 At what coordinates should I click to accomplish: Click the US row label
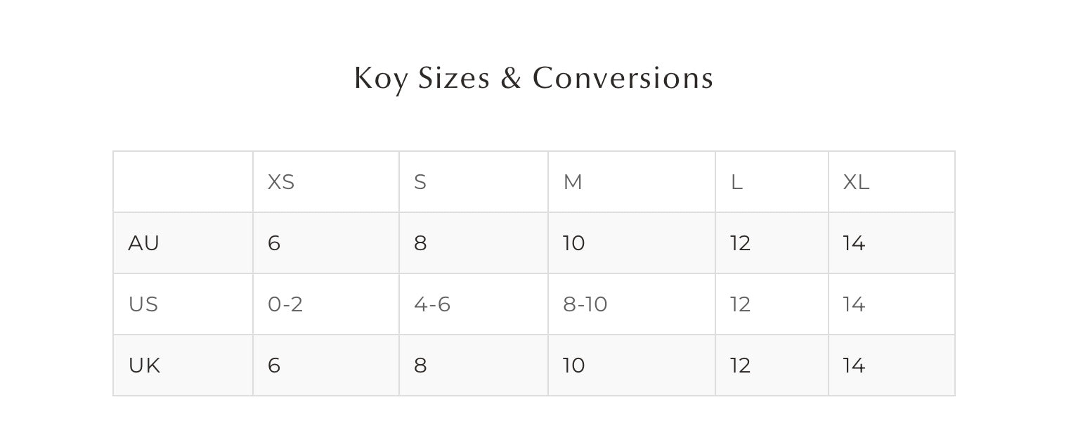[x=143, y=304]
